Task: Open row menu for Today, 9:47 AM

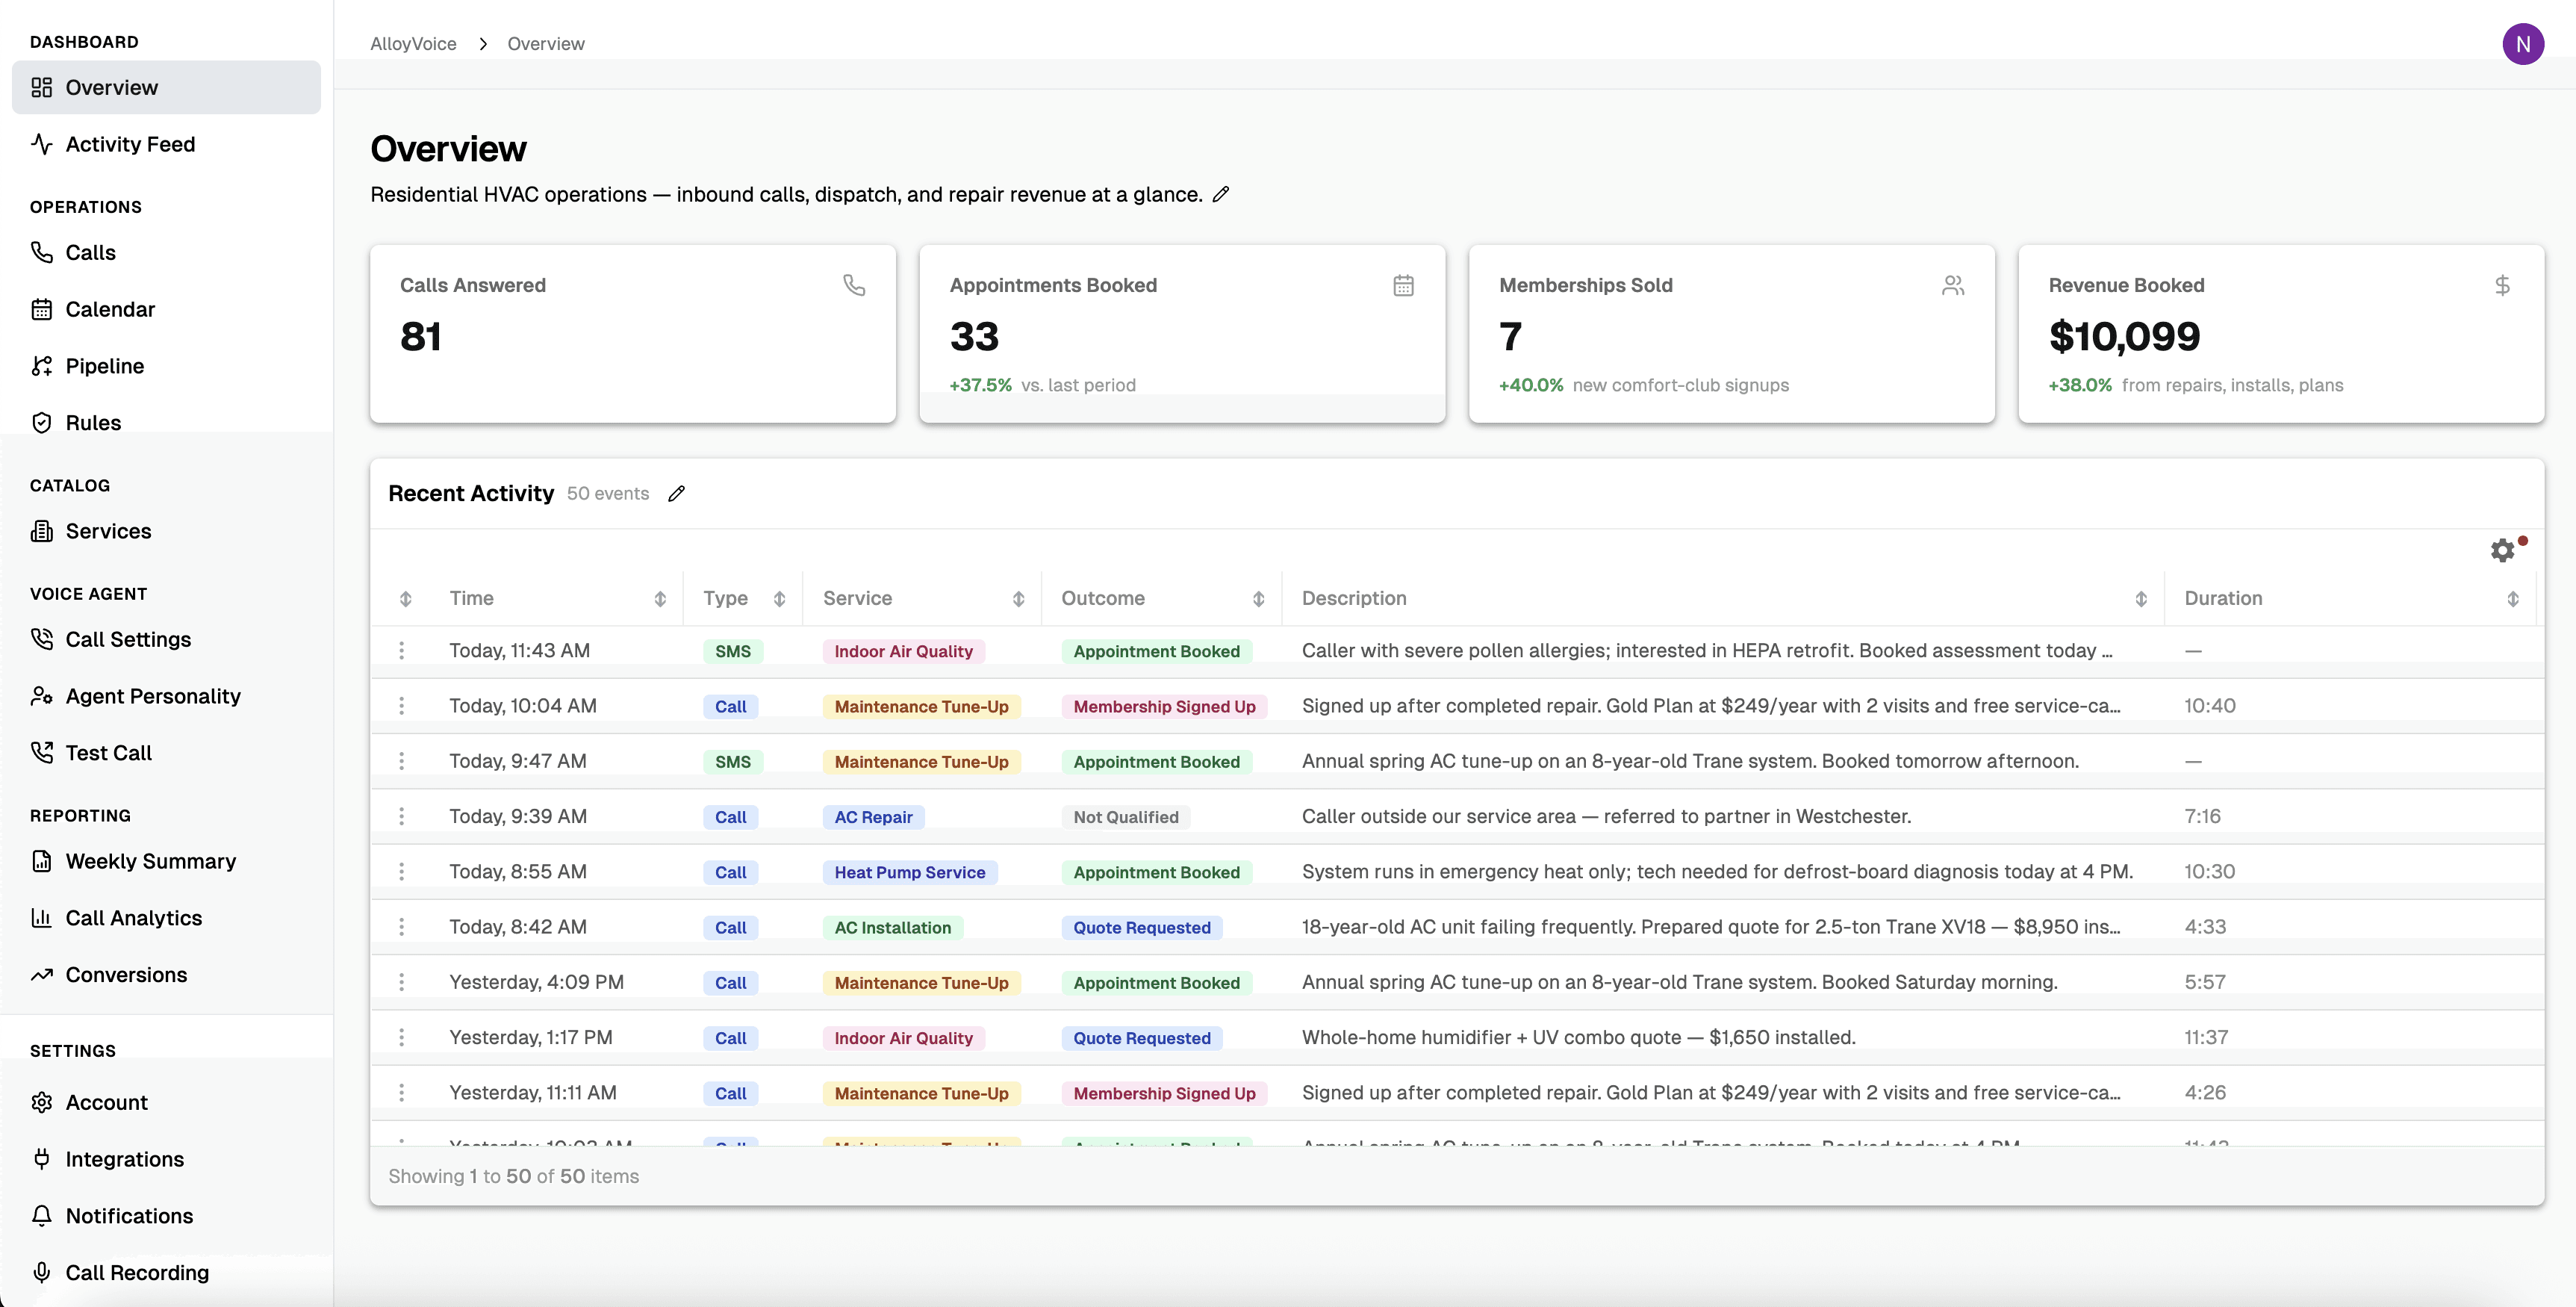Action: [402, 761]
